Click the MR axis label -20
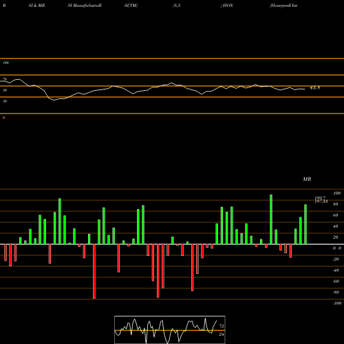344x344 pixels. pos(336,259)
